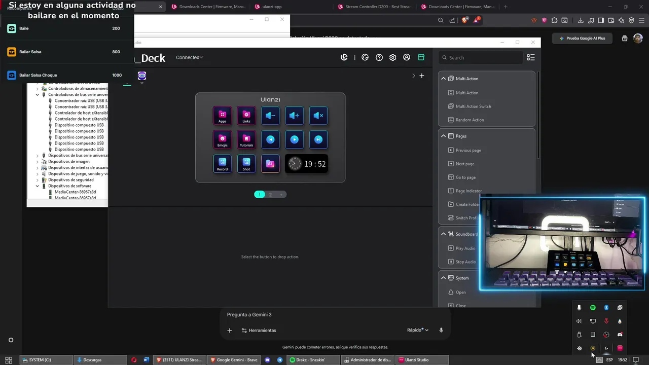Select the next track key

click(318, 139)
